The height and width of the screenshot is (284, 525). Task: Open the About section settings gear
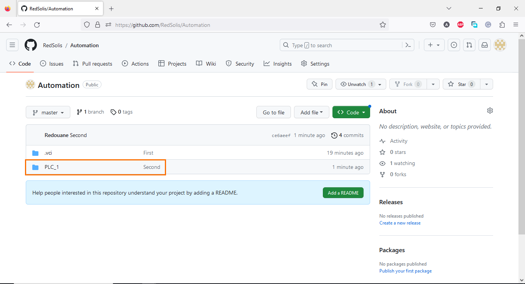490,111
